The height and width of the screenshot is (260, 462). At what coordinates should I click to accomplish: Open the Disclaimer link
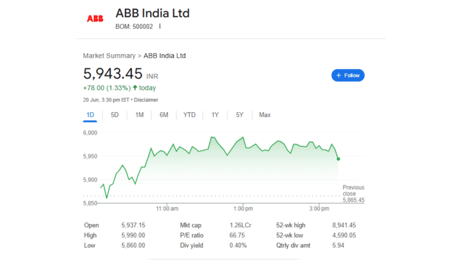146,100
